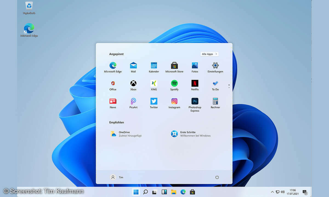
Task: Open Einstellungen settings app
Action: [x=215, y=67]
